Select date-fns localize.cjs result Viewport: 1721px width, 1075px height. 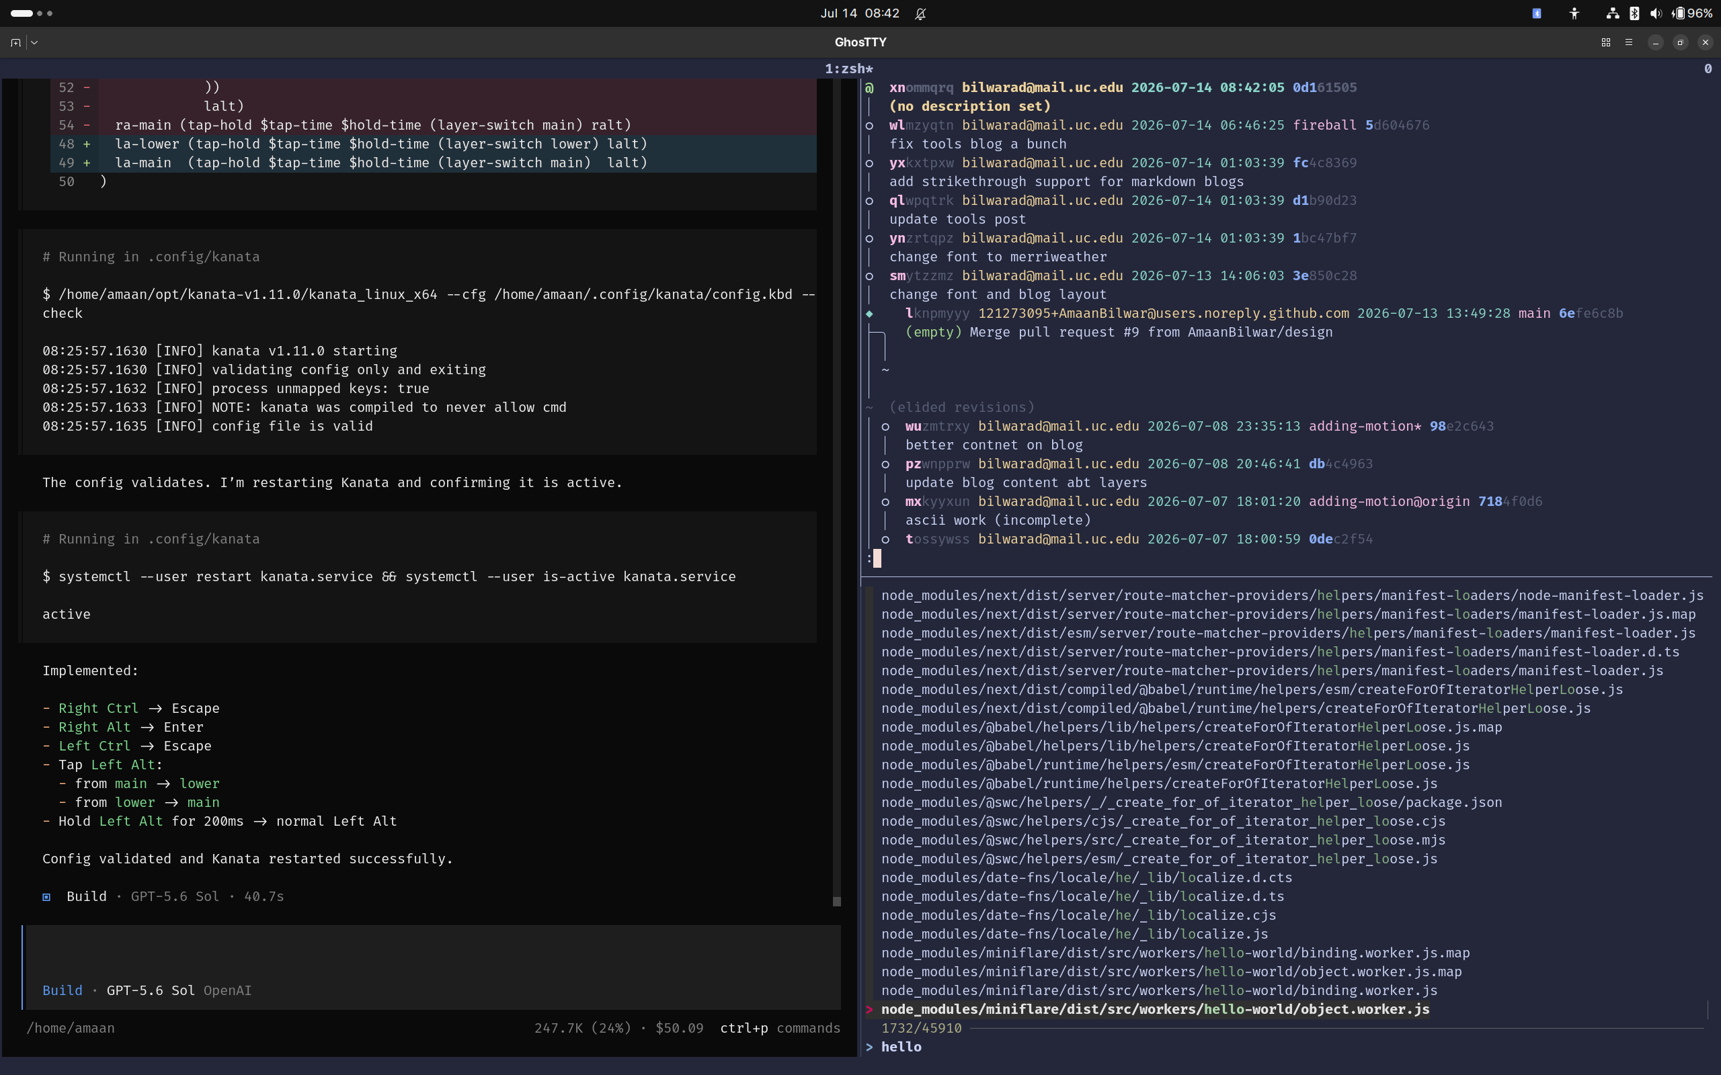(x=1079, y=916)
